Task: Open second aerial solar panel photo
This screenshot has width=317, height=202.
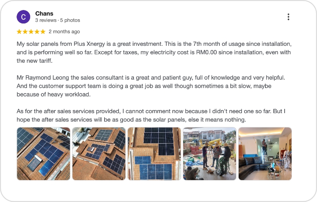Action: click(99, 154)
